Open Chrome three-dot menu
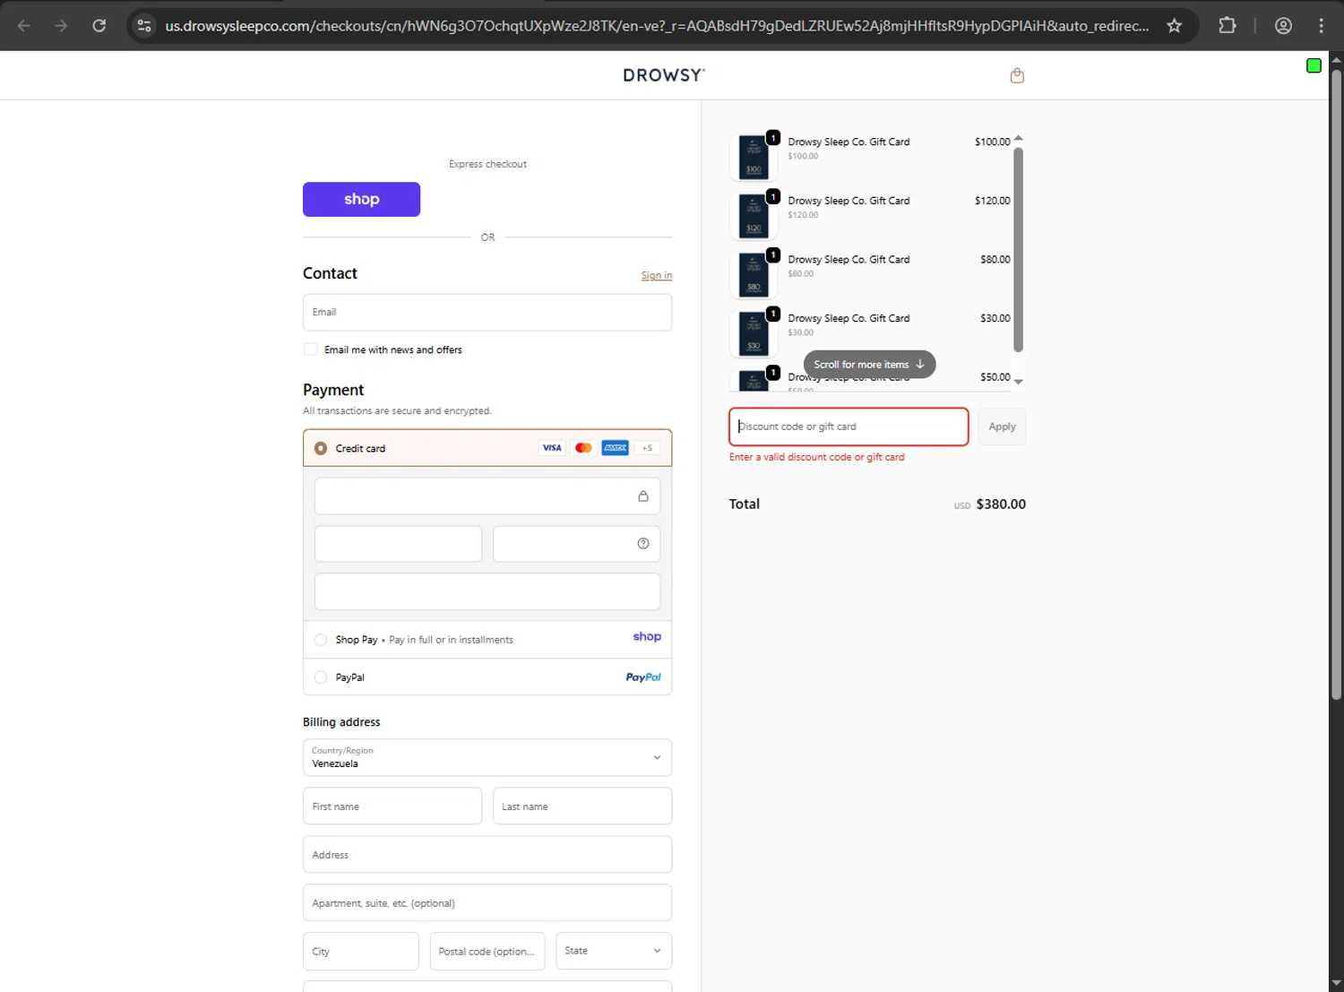1344x992 pixels. (1321, 25)
